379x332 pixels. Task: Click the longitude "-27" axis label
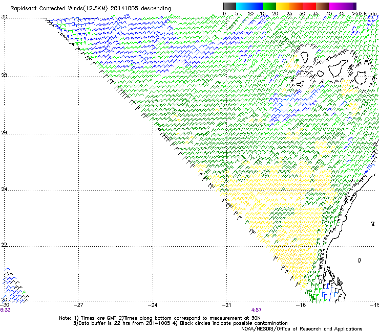(x=78, y=305)
